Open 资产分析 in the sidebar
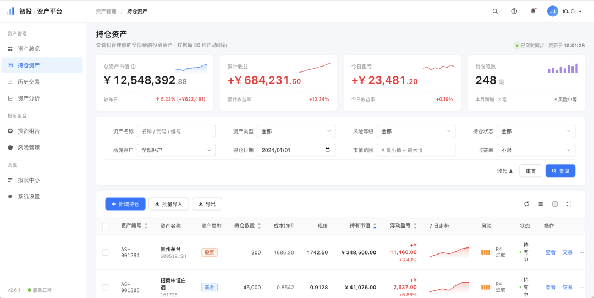 42,98
